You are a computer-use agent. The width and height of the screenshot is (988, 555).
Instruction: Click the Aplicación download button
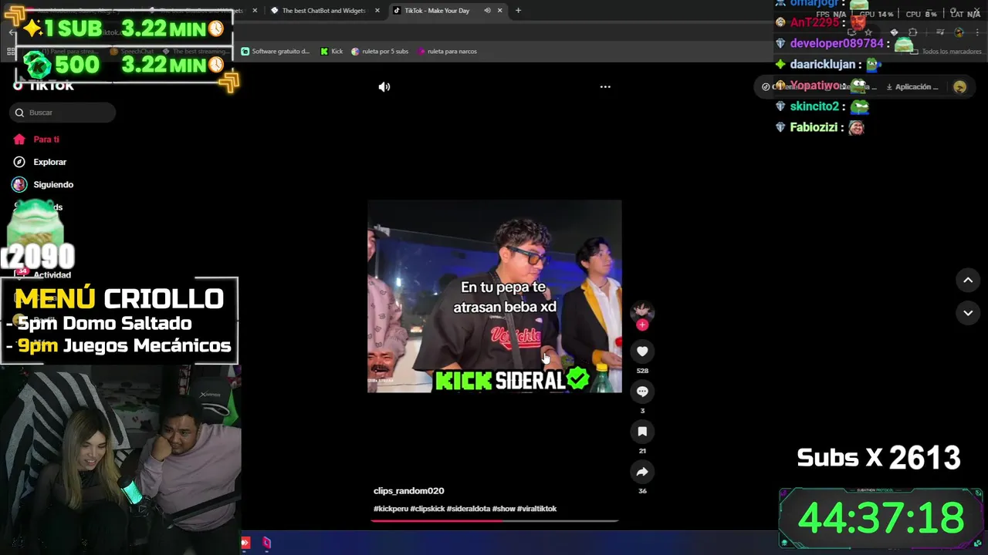(912, 87)
